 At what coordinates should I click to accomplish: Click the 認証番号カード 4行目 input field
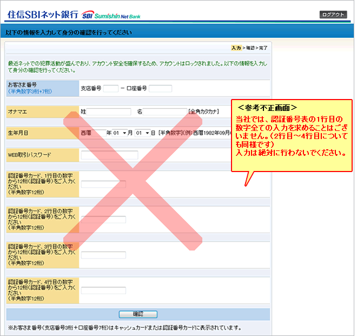point(103,291)
